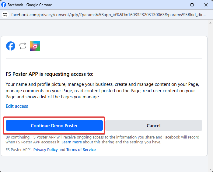Click the Continue Demo Poster button
This screenshot has height=172, width=213.
click(x=54, y=125)
